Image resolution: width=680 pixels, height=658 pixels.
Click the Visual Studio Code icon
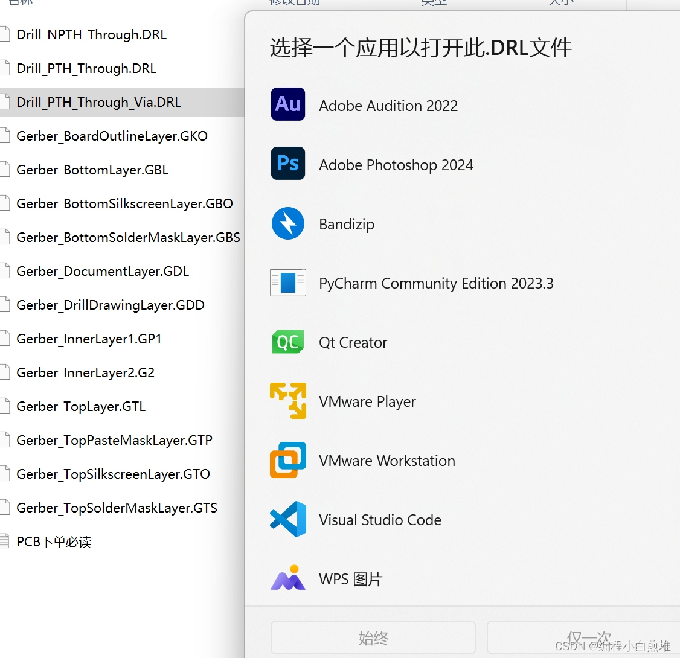pos(288,519)
